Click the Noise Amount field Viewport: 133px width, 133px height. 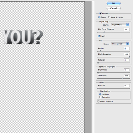point(127,86)
